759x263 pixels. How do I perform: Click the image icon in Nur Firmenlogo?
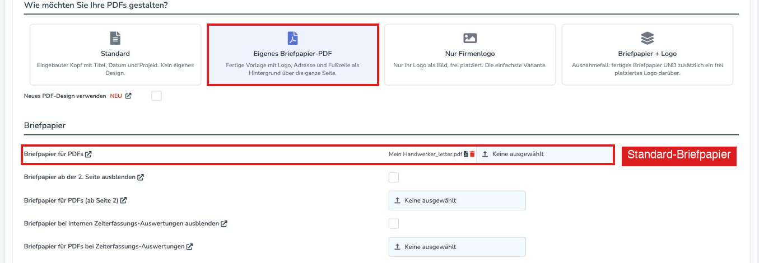[470, 38]
